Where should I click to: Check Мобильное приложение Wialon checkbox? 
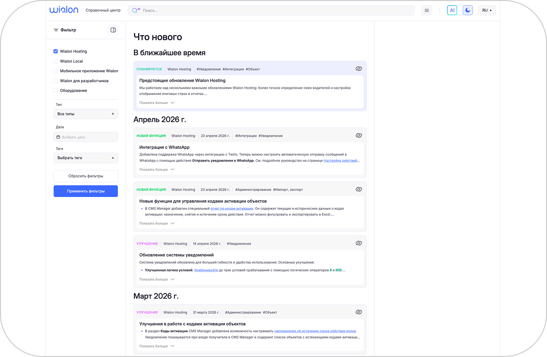[55, 71]
